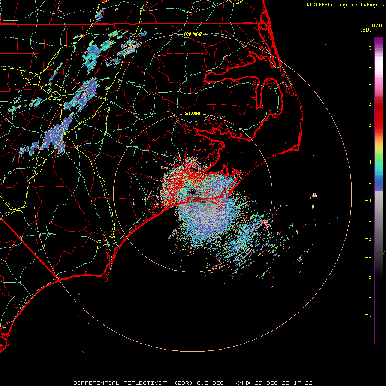386x386 pixels.
Task: Click the 6 dB value on the color scale
Action: point(370,67)
